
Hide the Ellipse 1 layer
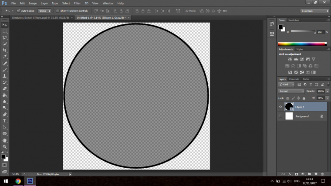280,107
